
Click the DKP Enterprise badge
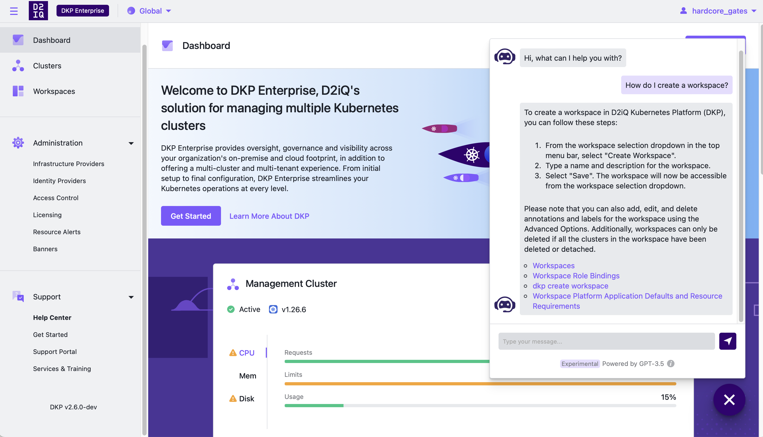(x=83, y=11)
